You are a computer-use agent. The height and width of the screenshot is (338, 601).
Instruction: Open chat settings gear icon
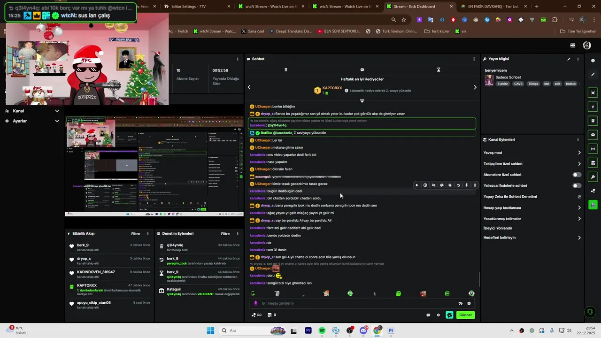(x=439, y=315)
